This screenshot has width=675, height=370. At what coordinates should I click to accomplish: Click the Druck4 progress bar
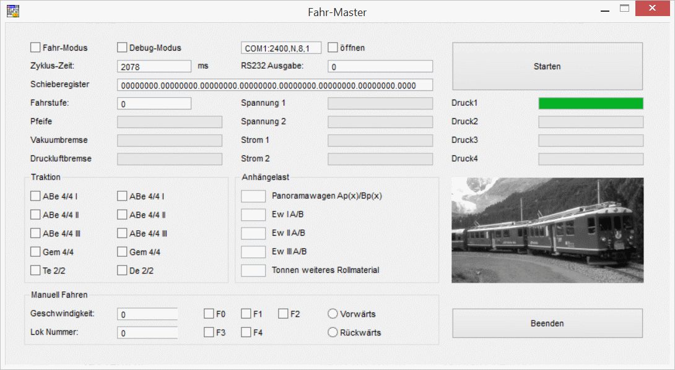tap(591, 159)
